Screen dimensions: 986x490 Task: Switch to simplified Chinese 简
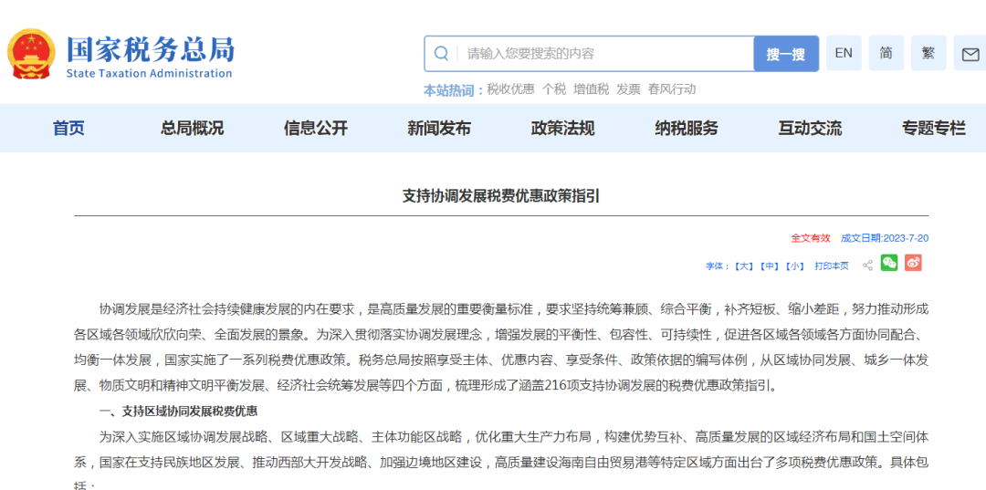(886, 54)
